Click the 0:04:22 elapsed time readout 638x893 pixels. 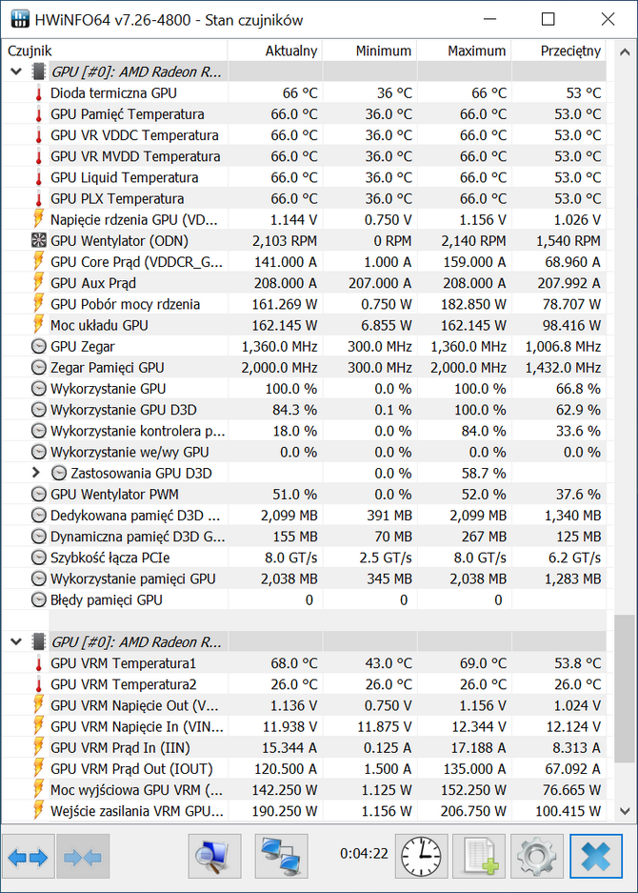pyautogui.click(x=365, y=854)
